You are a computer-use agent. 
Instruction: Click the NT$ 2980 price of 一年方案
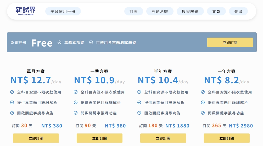click(241, 126)
